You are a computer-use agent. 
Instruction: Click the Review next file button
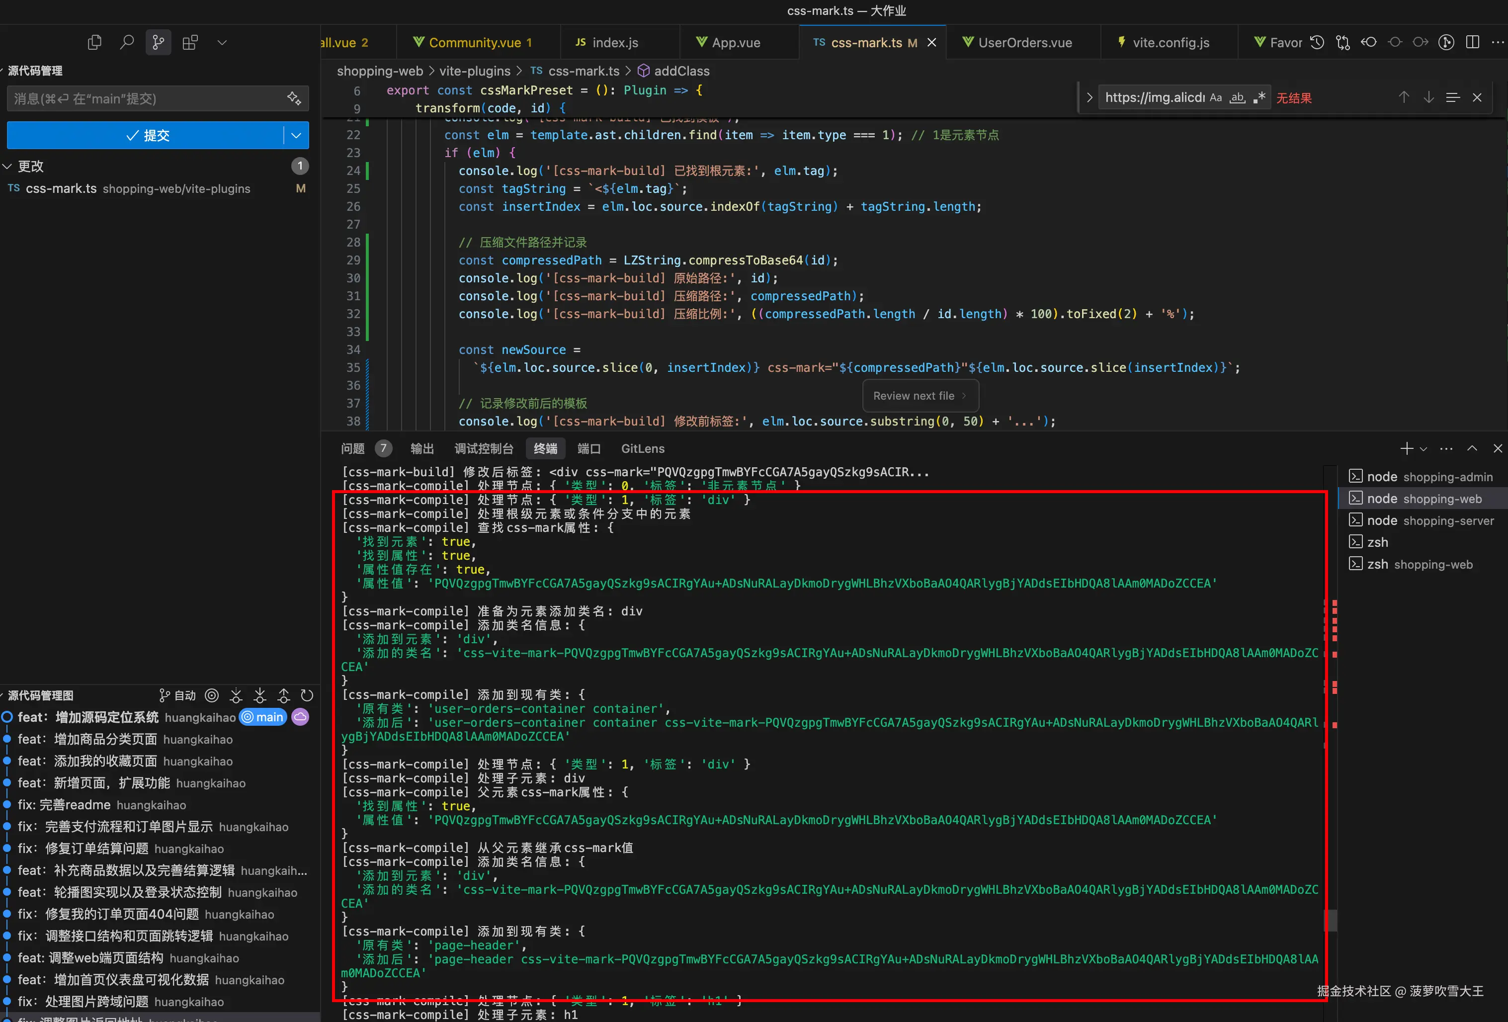(920, 396)
